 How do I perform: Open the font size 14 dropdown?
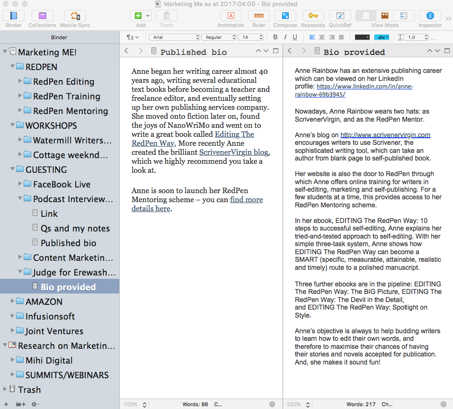pos(250,37)
